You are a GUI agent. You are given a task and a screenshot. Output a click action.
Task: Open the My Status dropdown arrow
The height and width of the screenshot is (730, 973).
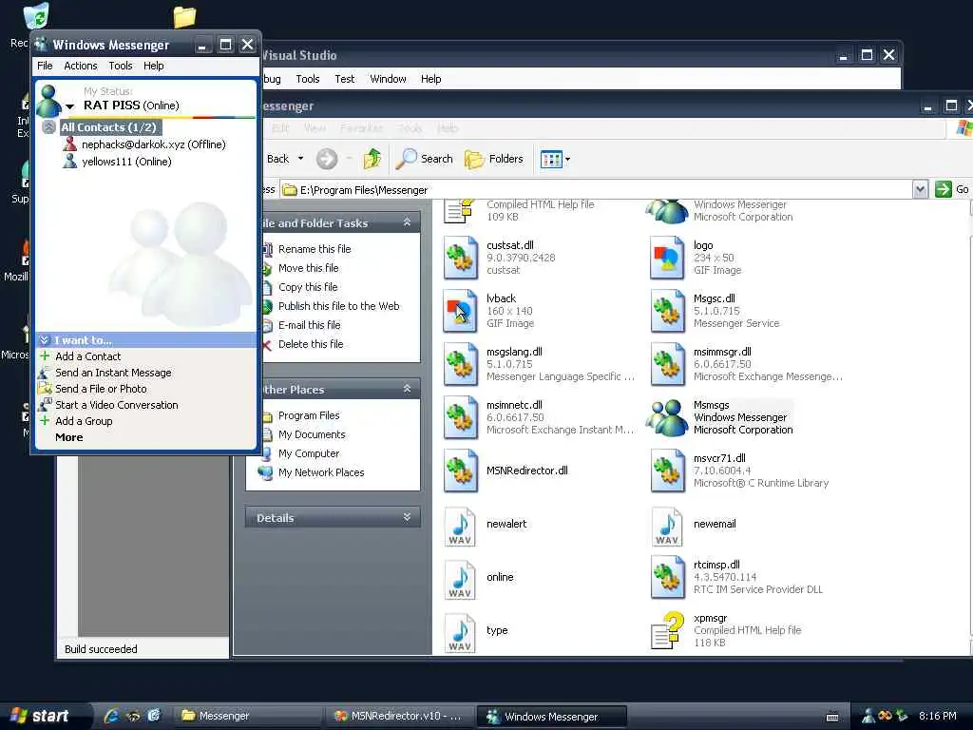[70, 106]
